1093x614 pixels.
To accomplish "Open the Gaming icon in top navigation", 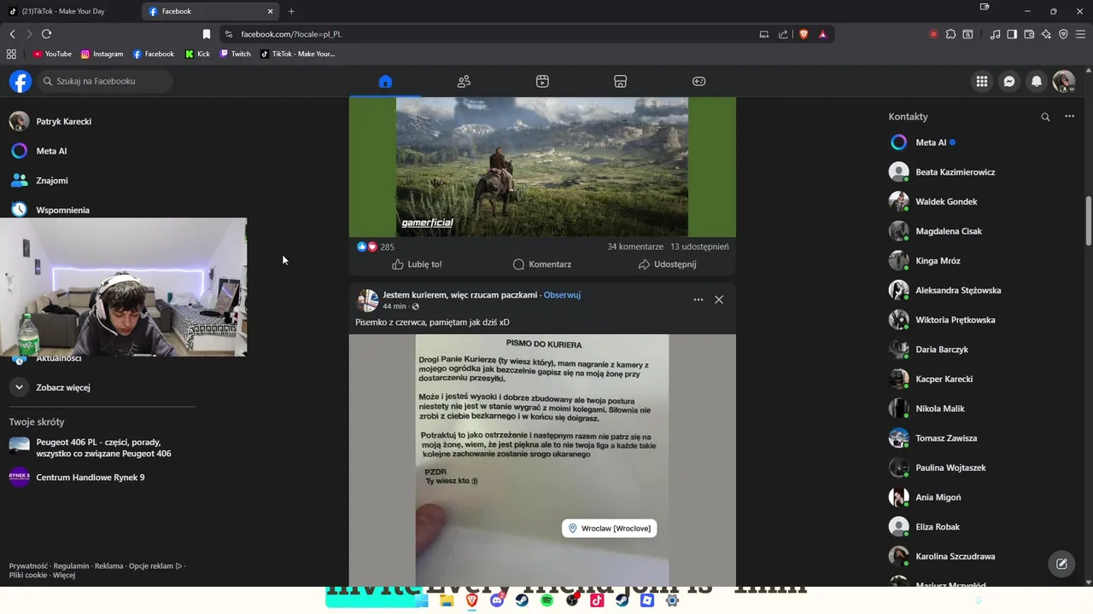I will 699,81.
